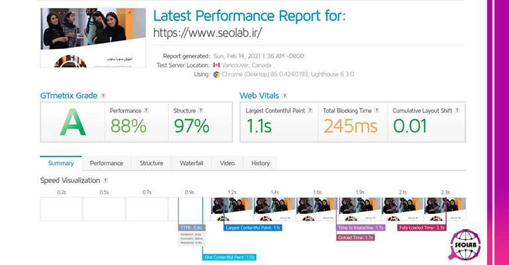Click the Speed Visualization help icon
This screenshot has height=265, width=509.
pos(105,180)
